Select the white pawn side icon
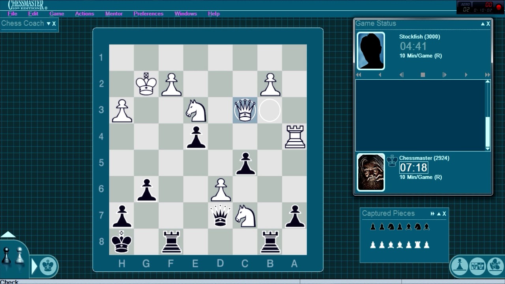Viewport: 505px width, 284px height. pyautogui.click(x=20, y=255)
